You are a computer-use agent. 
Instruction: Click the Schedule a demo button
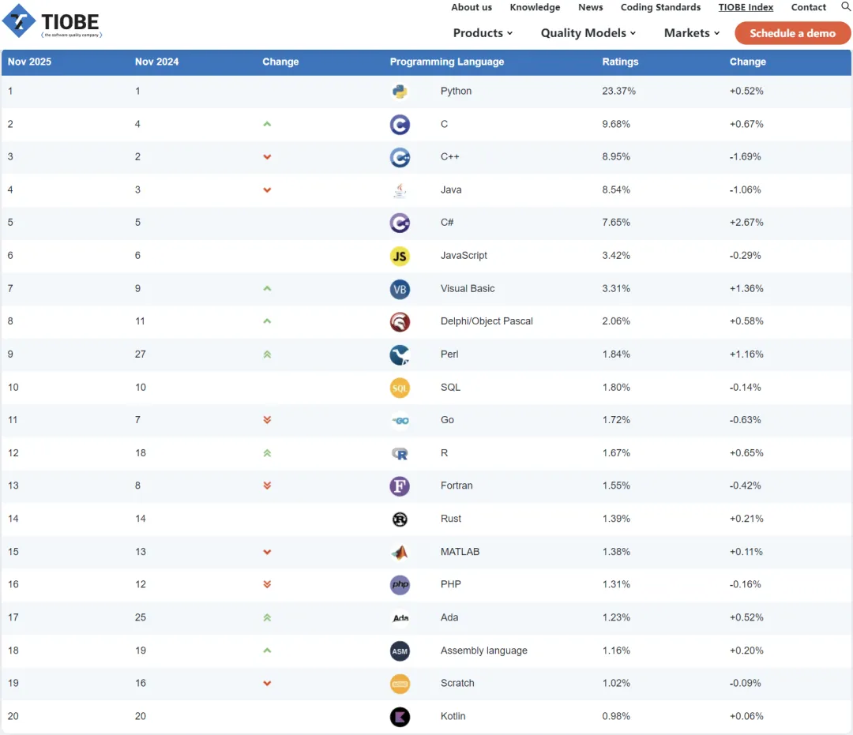pos(792,33)
